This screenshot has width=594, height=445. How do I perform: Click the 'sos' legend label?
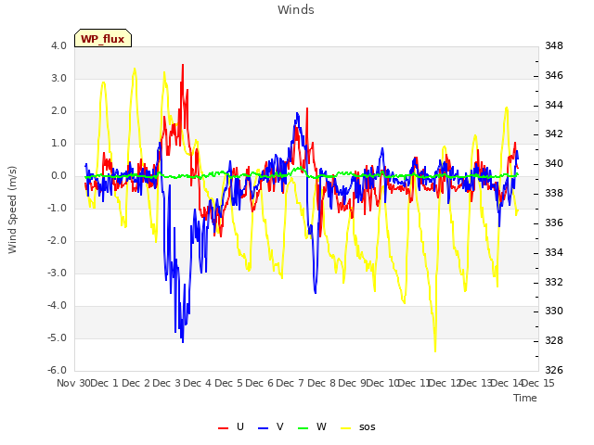[x=368, y=426]
